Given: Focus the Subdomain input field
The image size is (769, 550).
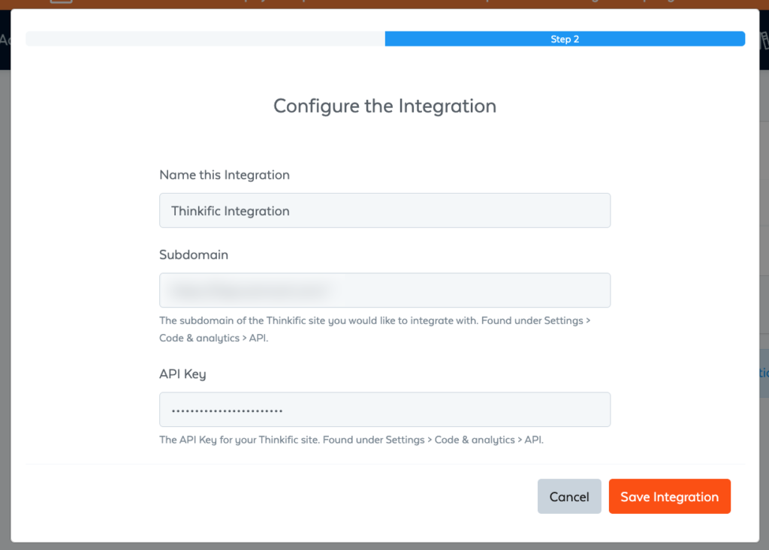Looking at the screenshot, I should (384, 290).
